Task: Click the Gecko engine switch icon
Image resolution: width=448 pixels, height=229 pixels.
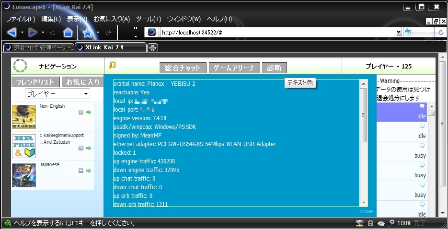Action: tap(408, 32)
